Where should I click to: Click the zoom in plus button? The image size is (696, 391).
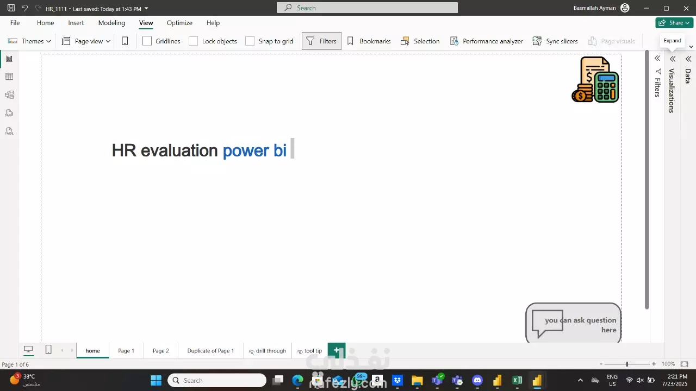(654, 364)
